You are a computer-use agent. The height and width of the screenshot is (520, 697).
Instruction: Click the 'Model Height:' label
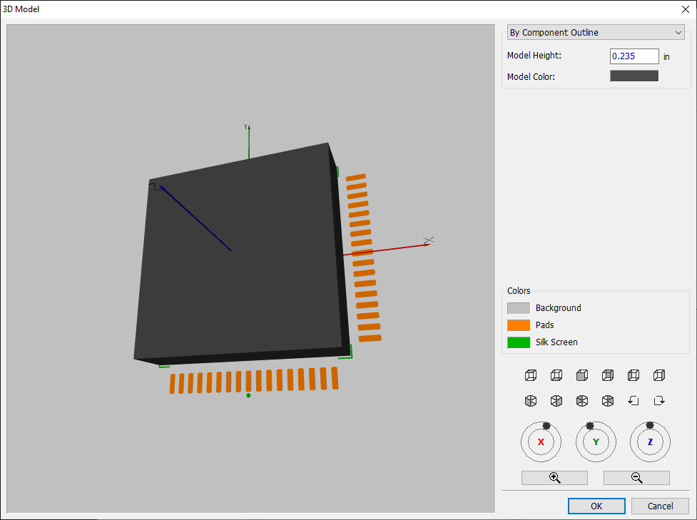tap(534, 56)
